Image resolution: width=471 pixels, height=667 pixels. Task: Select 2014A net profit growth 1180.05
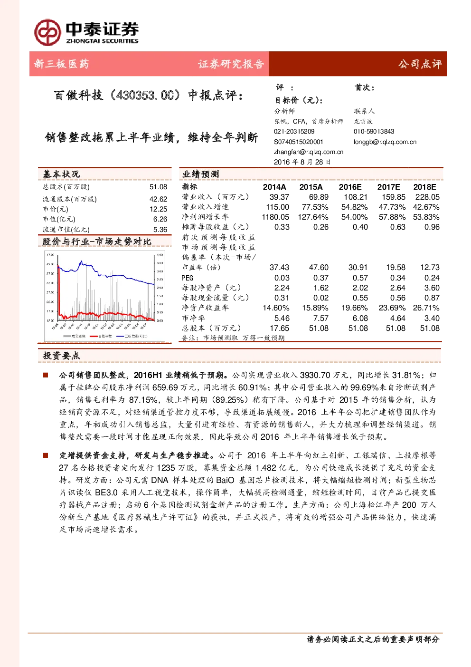pos(275,217)
